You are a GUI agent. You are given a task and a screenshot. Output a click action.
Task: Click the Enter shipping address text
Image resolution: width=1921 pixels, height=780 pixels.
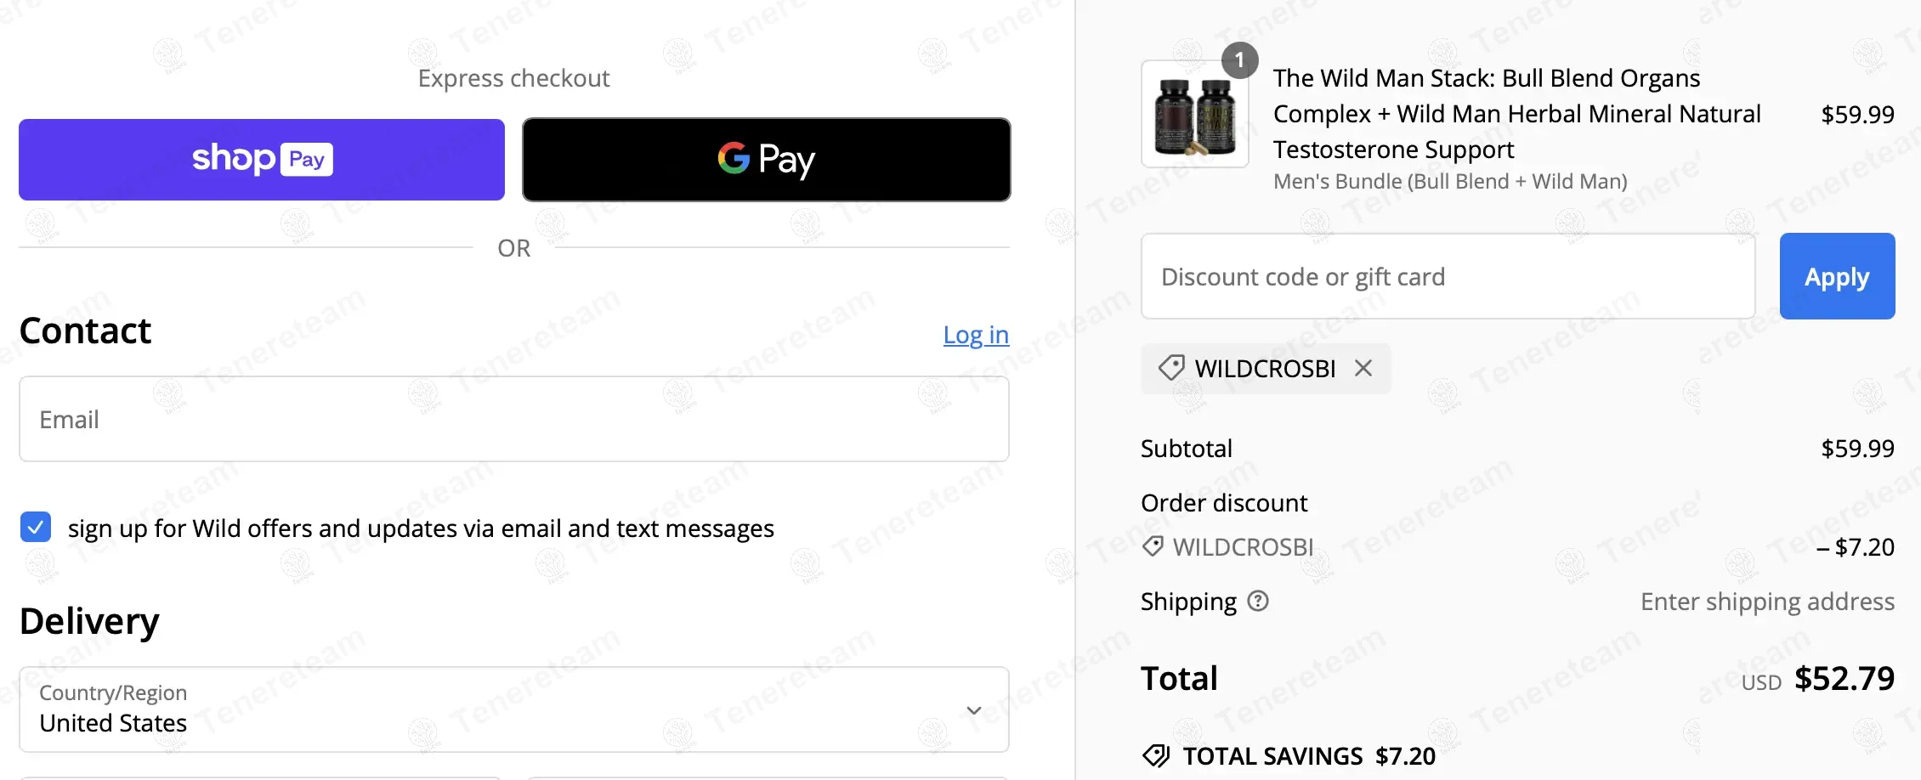coord(1767,602)
